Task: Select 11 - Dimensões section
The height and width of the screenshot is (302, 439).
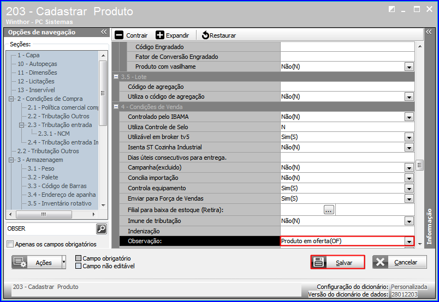Action: pyautogui.click(x=37, y=73)
